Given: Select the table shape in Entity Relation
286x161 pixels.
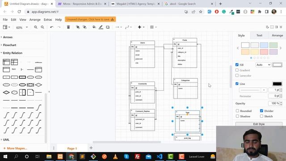Looking at the screenshot, I should [6, 62].
